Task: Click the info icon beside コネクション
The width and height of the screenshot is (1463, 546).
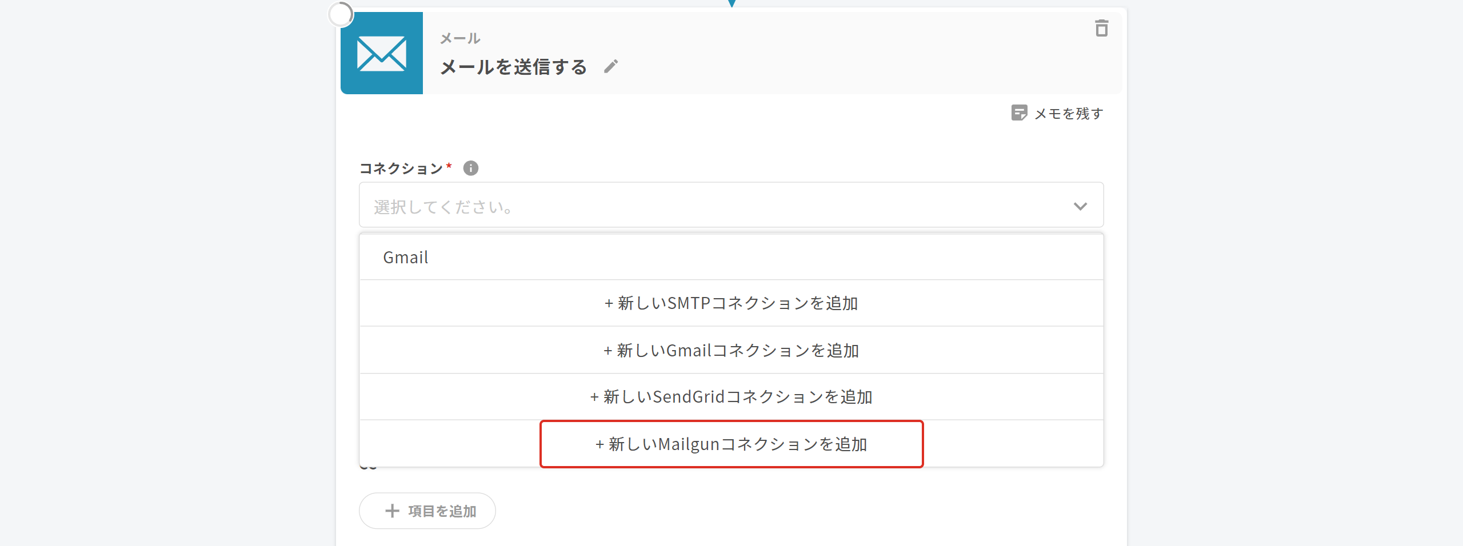Action: tap(471, 168)
